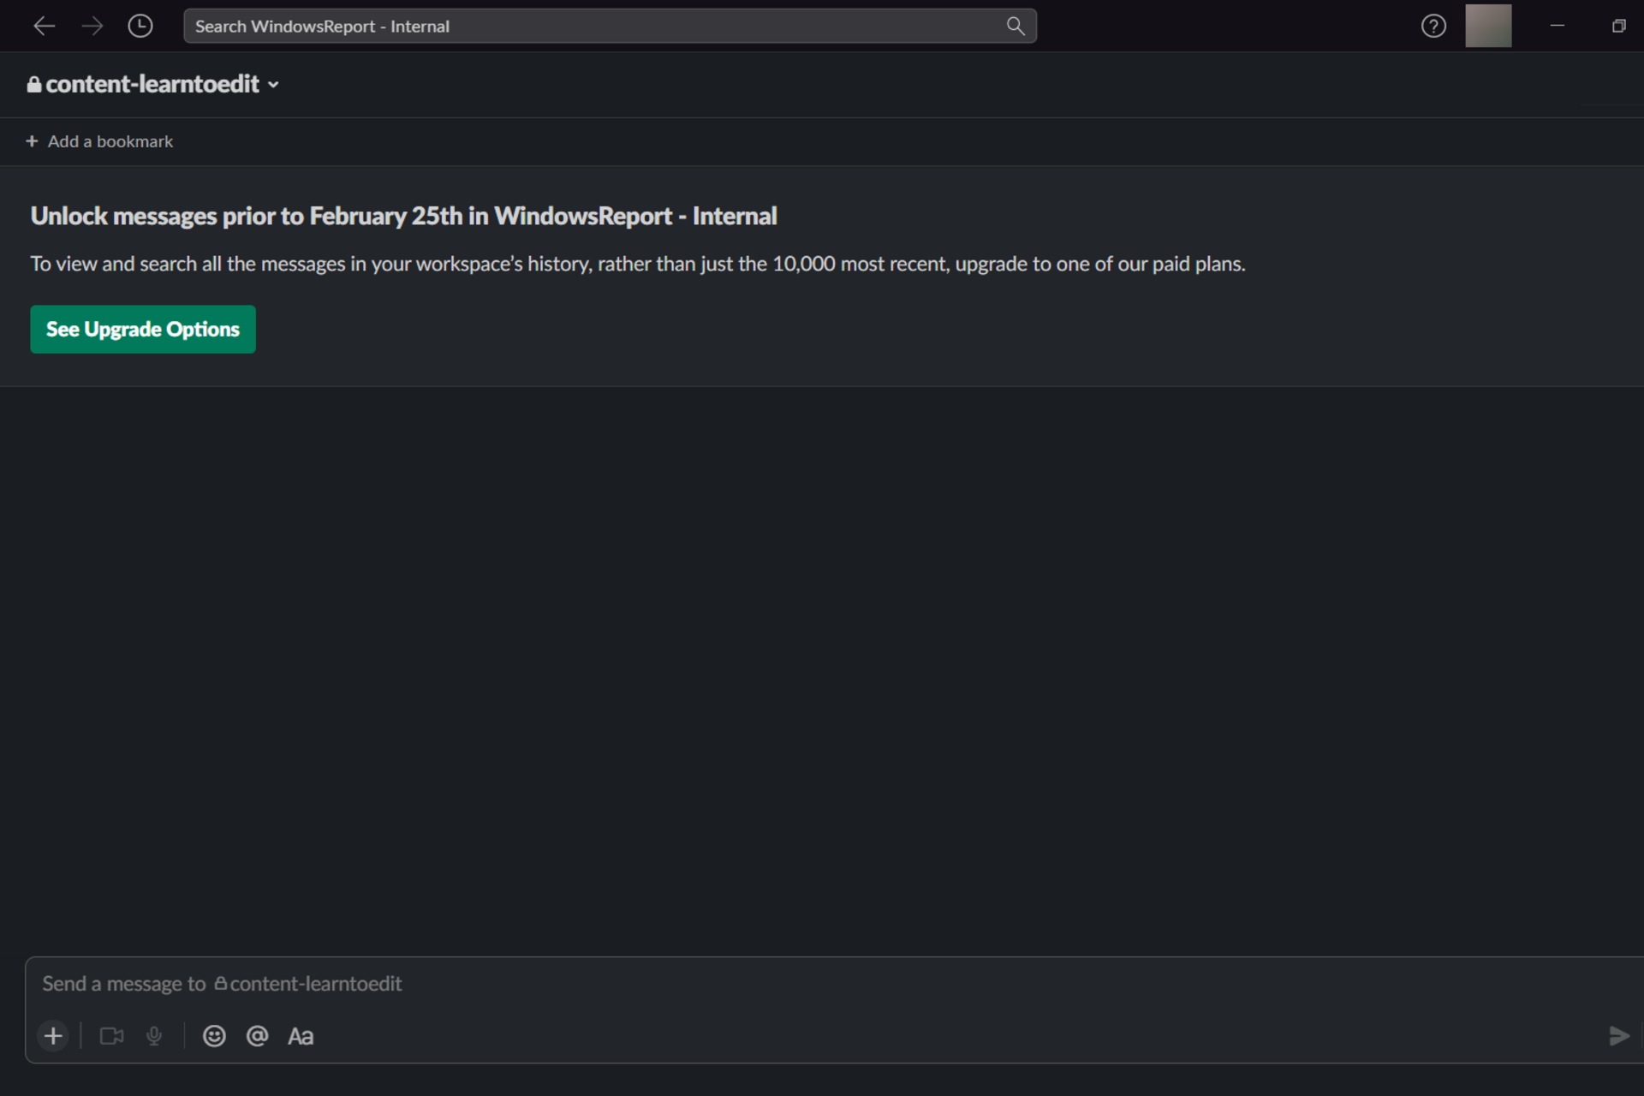Toggle the Aa formatting toolbar
Screen dimensions: 1644x1096
301,1036
